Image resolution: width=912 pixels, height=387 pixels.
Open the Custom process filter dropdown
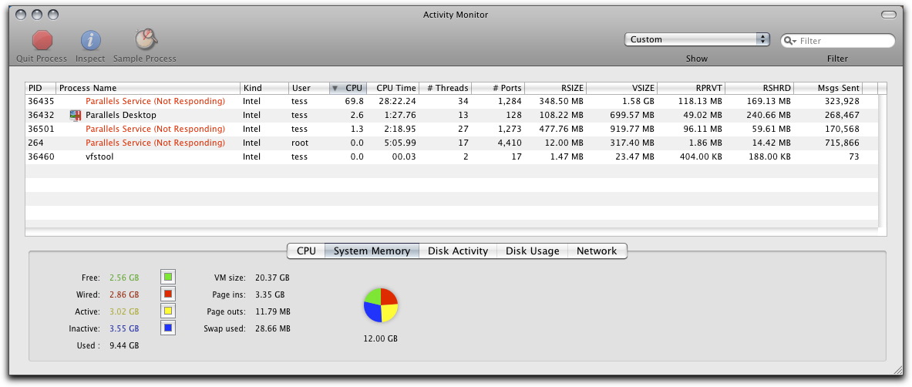(697, 39)
